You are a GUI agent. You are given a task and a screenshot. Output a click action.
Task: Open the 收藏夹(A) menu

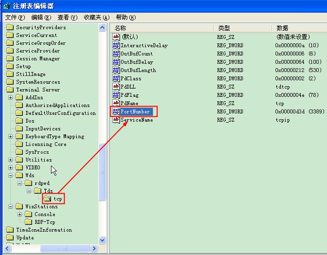96,18
